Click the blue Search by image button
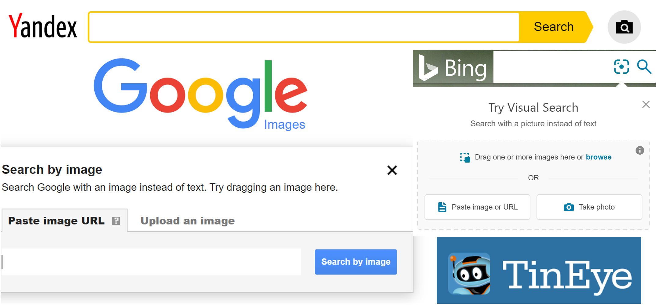This screenshot has width=656, height=305. tap(356, 262)
